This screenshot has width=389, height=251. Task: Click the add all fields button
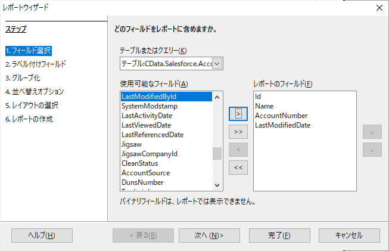pos(238,131)
